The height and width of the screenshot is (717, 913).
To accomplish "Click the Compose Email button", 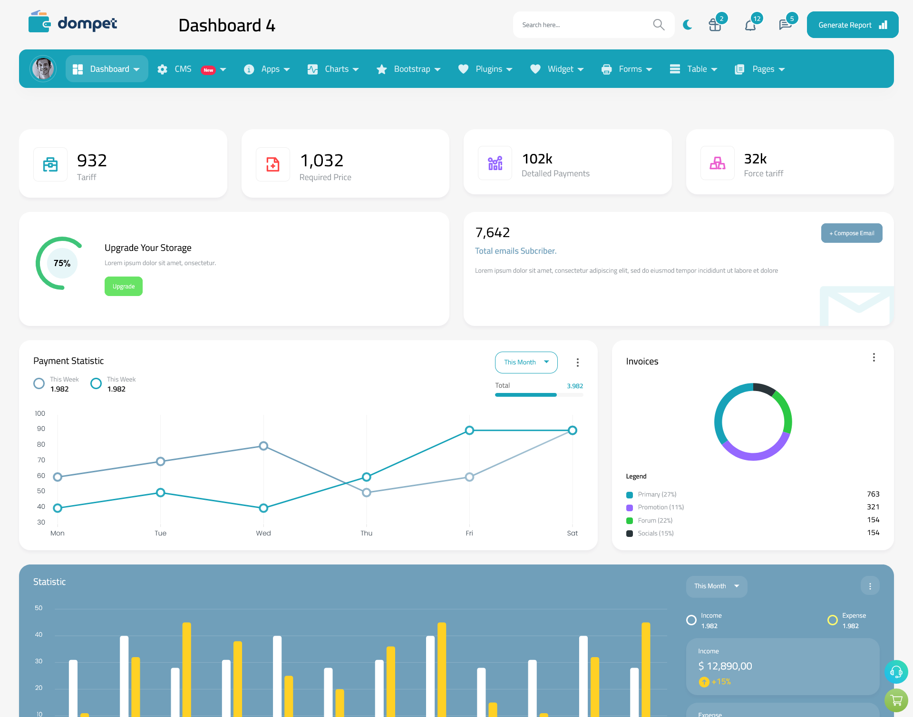I will click(x=852, y=232).
